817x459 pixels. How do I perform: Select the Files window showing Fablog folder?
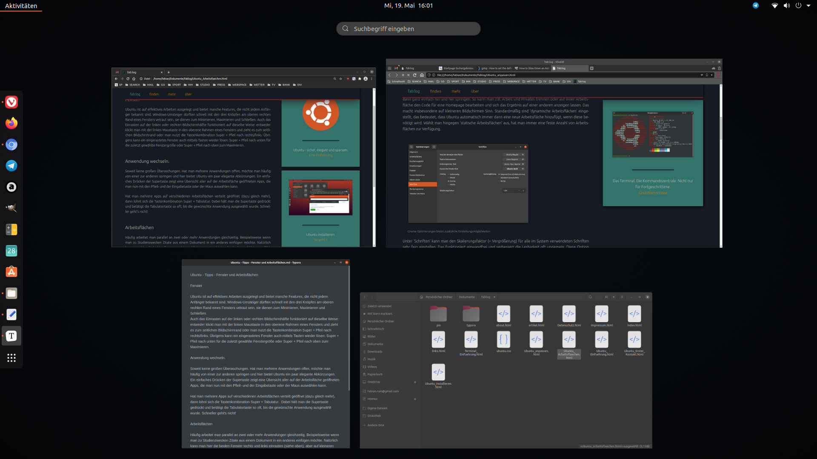(506, 370)
